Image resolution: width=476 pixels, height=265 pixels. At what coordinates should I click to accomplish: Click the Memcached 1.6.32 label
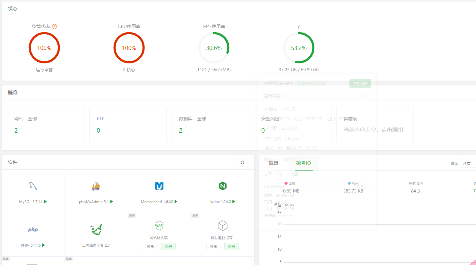click(x=157, y=202)
